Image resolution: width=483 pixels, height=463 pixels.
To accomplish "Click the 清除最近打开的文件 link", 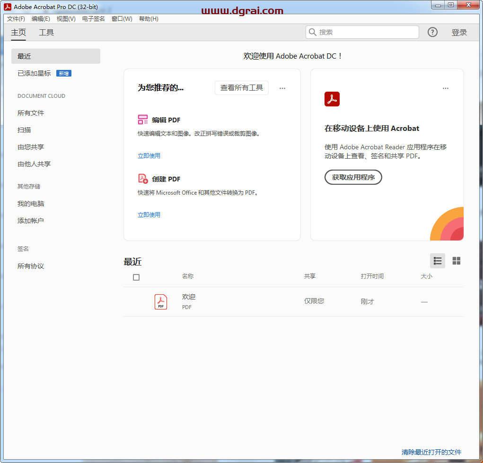I will tap(431, 452).
